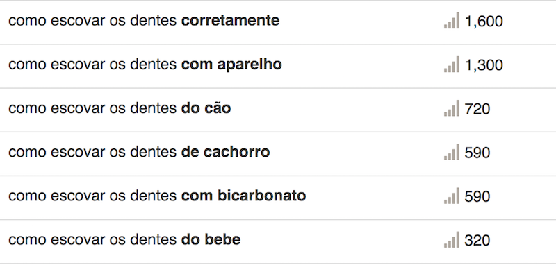Click volume bars icon beside 320
Viewport: 556px width, 265px height.
click(x=451, y=240)
